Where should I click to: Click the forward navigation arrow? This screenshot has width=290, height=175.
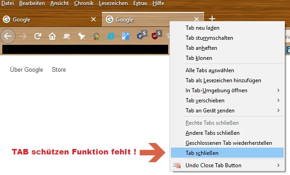click(23, 36)
